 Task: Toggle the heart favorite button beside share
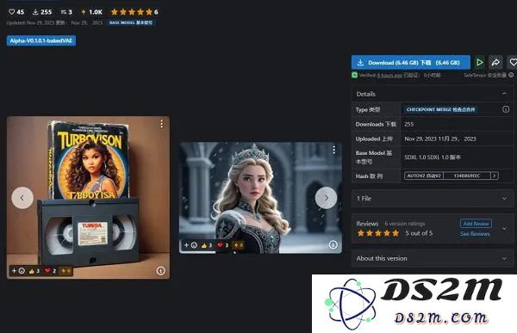(513, 62)
